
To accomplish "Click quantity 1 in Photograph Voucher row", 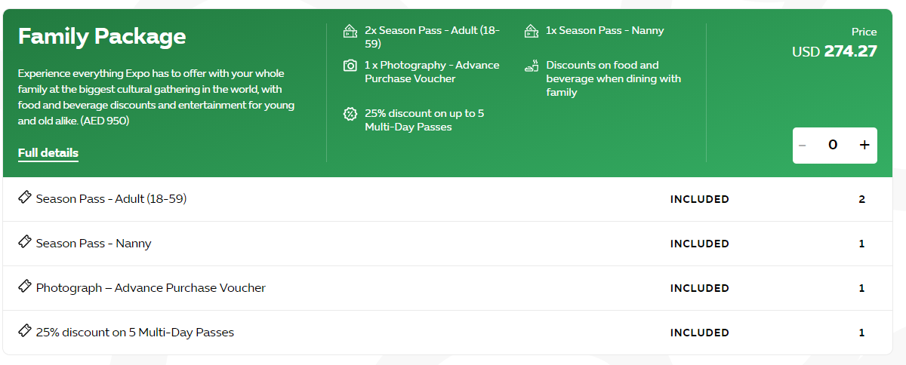I will 861,288.
